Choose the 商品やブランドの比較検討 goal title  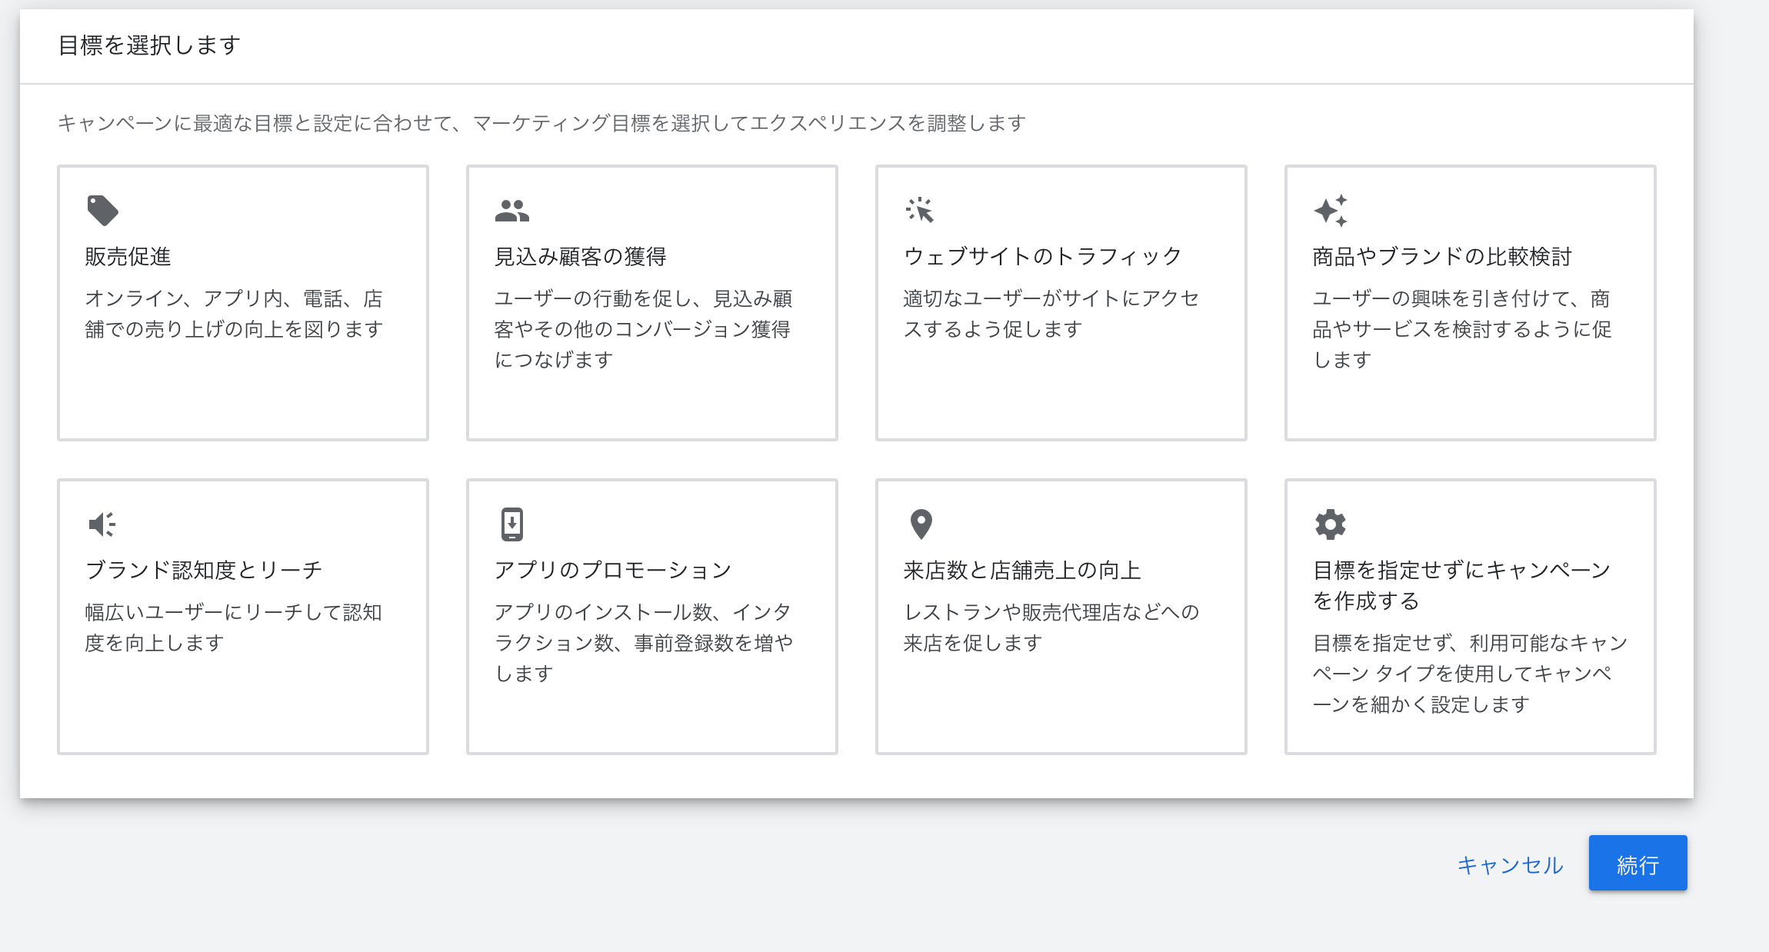[x=1442, y=256]
